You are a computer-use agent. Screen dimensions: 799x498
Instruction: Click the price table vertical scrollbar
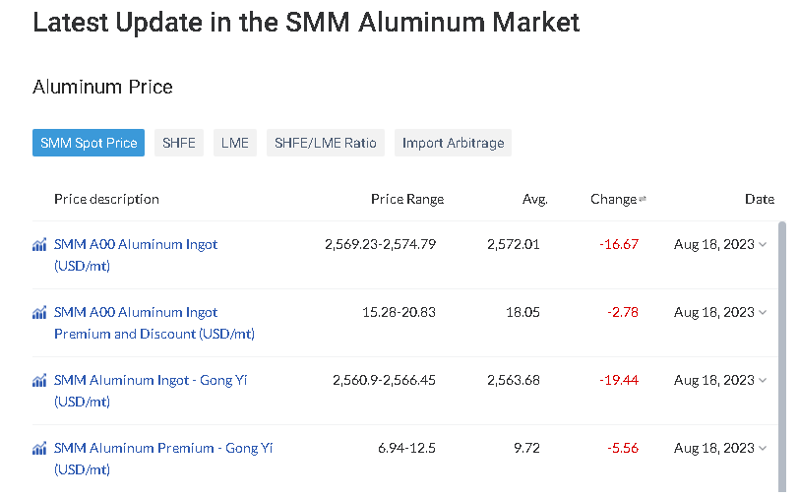(x=782, y=357)
